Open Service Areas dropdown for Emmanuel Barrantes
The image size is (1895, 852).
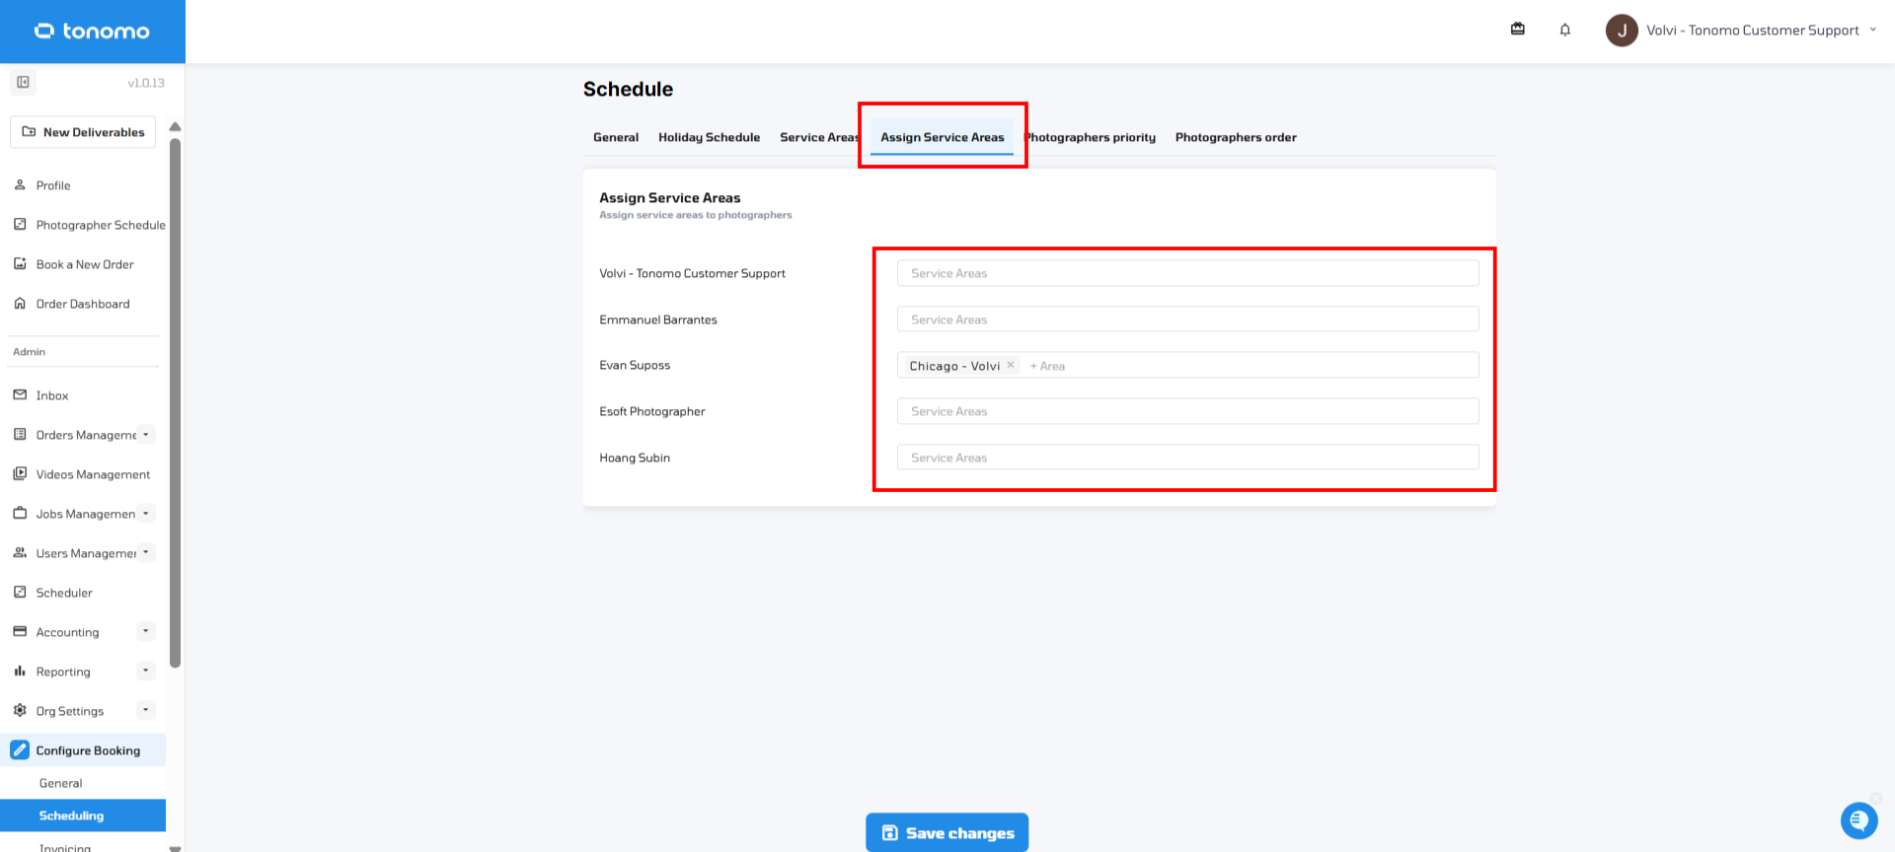tap(1187, 319)
